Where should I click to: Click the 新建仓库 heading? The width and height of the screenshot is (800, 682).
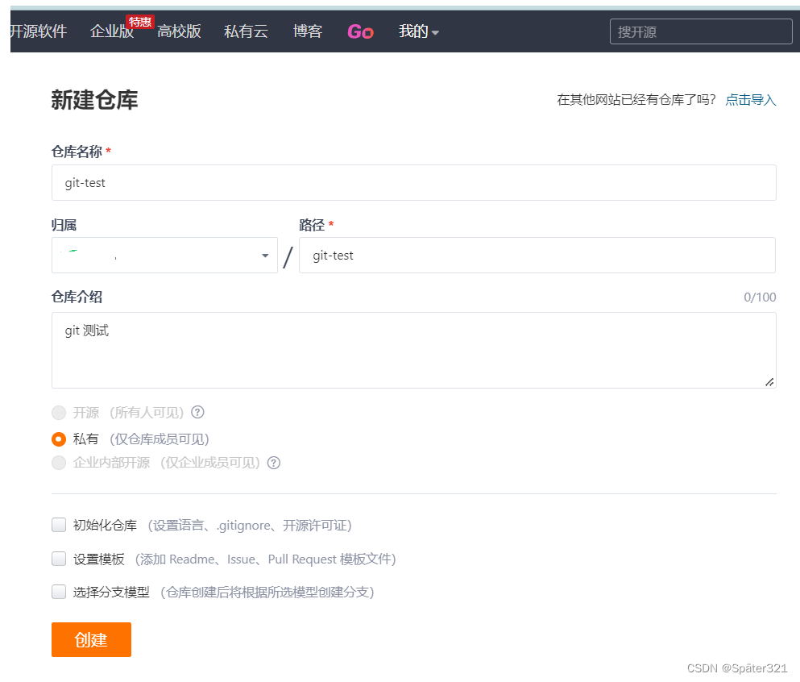(94, 99)
